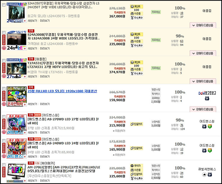
Task: Click 우수,복수 medal badge in the AM-270LE row
Action: click(x=136, y=178)
